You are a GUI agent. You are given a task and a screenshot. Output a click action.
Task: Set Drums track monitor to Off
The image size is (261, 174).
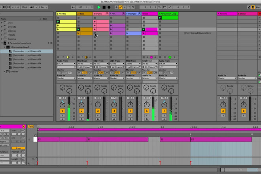(x=106, y=73)
